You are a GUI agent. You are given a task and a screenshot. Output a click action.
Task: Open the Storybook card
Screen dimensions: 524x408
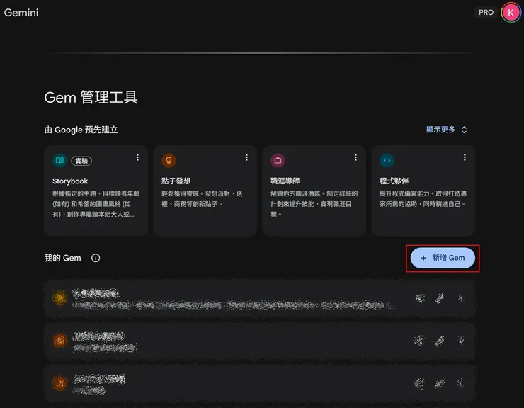tap(96, 191)
